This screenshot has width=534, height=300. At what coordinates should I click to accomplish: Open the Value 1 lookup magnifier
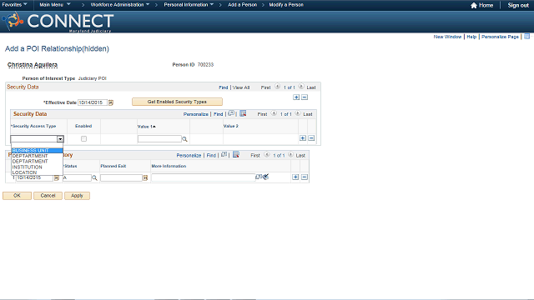click(x=184, y=139)
